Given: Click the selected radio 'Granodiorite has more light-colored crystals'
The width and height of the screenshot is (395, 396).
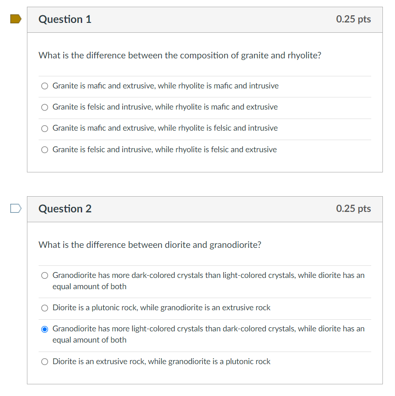Looking at the screenshot, I should (44, 329).
